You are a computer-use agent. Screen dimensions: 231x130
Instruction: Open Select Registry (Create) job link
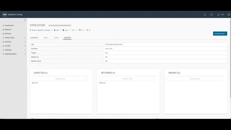41,30
